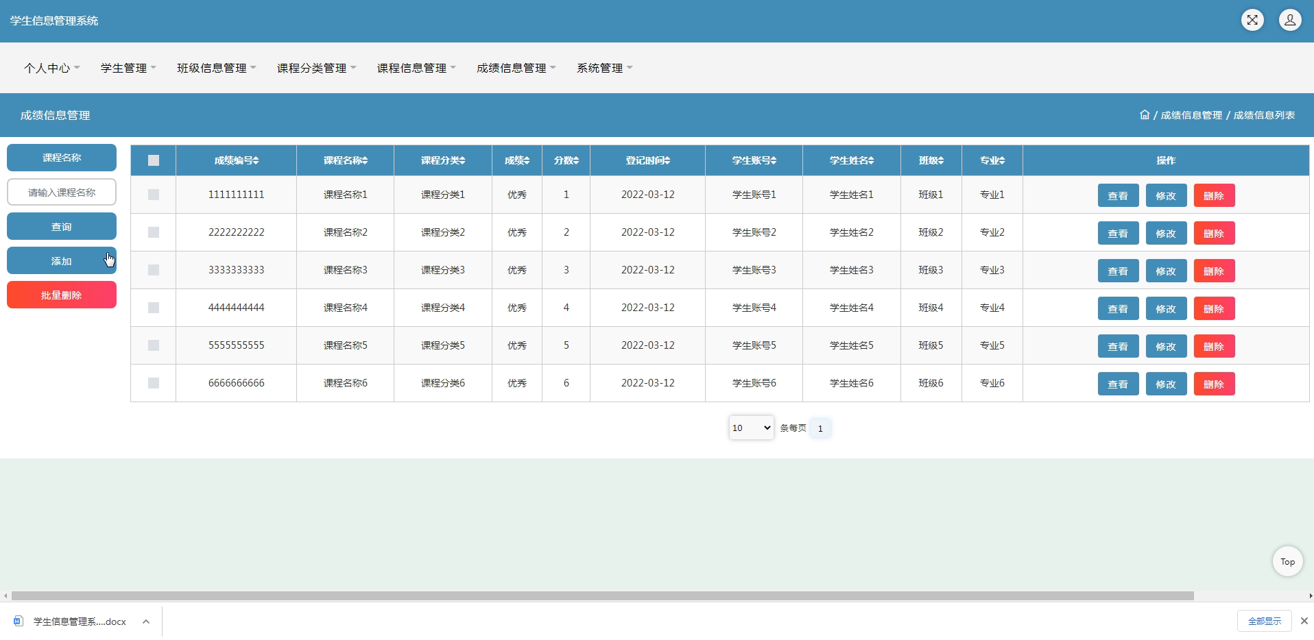Check the row for 2222222222
This screenshot has width=1314, height=640.
pos(154,232)
